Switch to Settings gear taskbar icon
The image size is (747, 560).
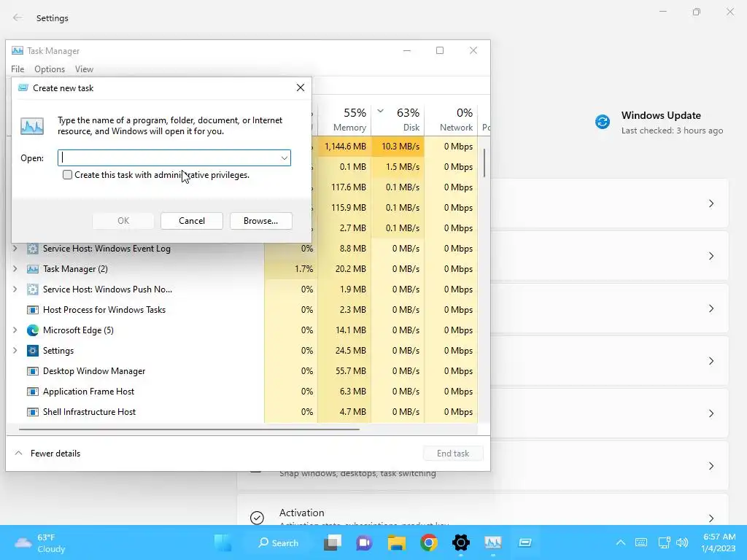(x=461, y=542)
